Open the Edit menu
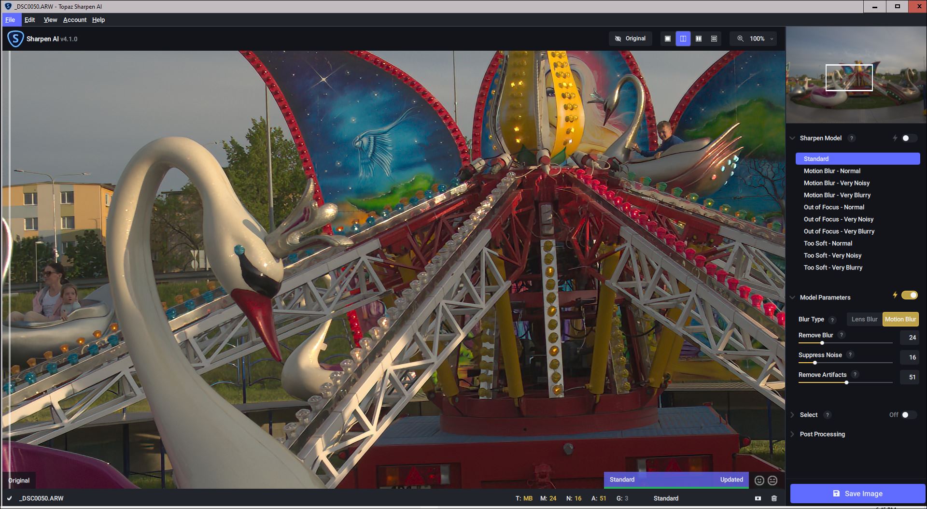The height and width of the screenshot is (509, 927). 29,20
